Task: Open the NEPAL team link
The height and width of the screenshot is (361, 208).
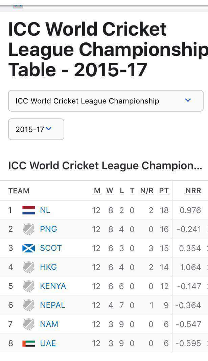Action: click(x=52, y=305)
